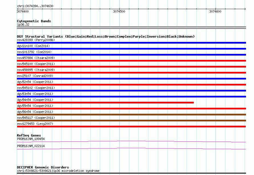Click ruler position 3074400

pos(23,11)
